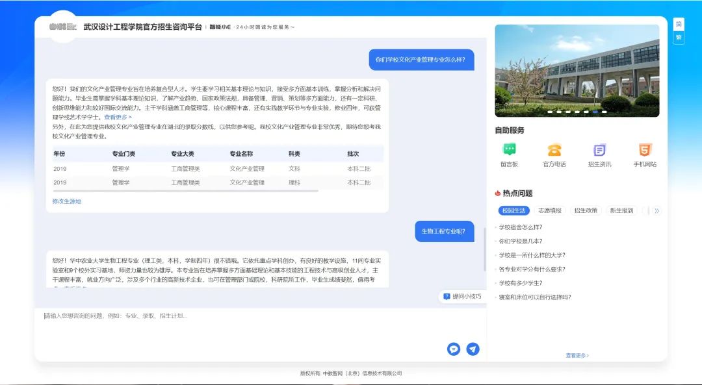Open the 招生资讯 admissions news icon
Image resolution: width=702 pixels, height=385 pixels.
coord(599,150)
